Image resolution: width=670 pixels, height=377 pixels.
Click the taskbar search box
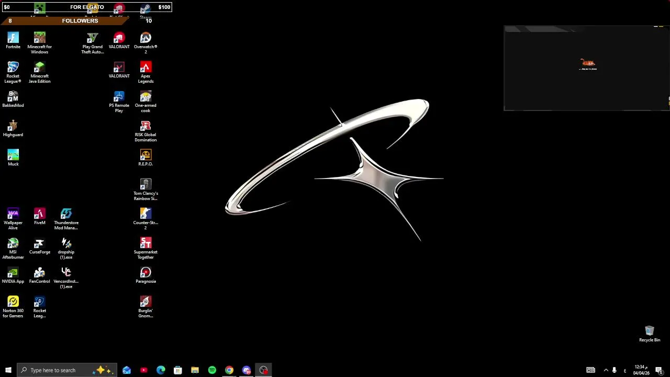(x=66, y=370)
